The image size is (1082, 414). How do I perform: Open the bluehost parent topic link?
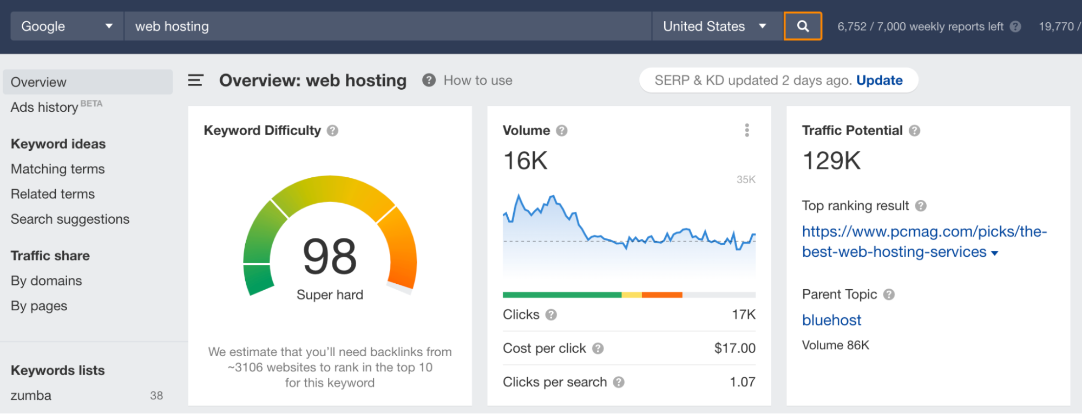[x=831, y=320]
